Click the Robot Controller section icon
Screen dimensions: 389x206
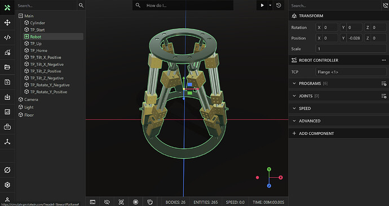294,60
